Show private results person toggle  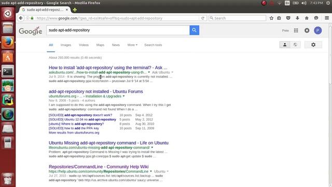[x=285, y=45]
